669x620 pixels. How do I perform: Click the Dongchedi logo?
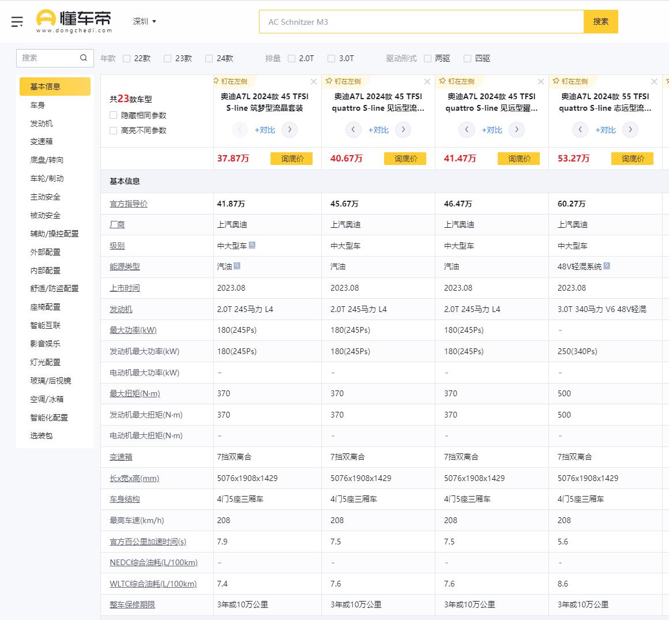[x=74, y=21]
